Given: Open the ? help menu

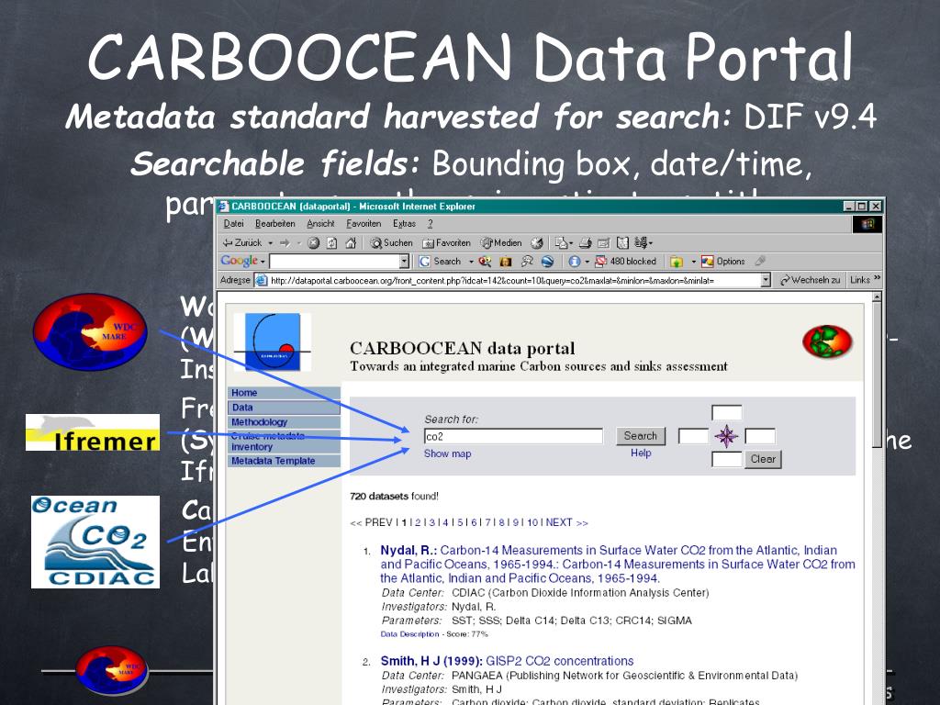Looking at the screenshot, I should pyautogui.click(x=430, y=224).
